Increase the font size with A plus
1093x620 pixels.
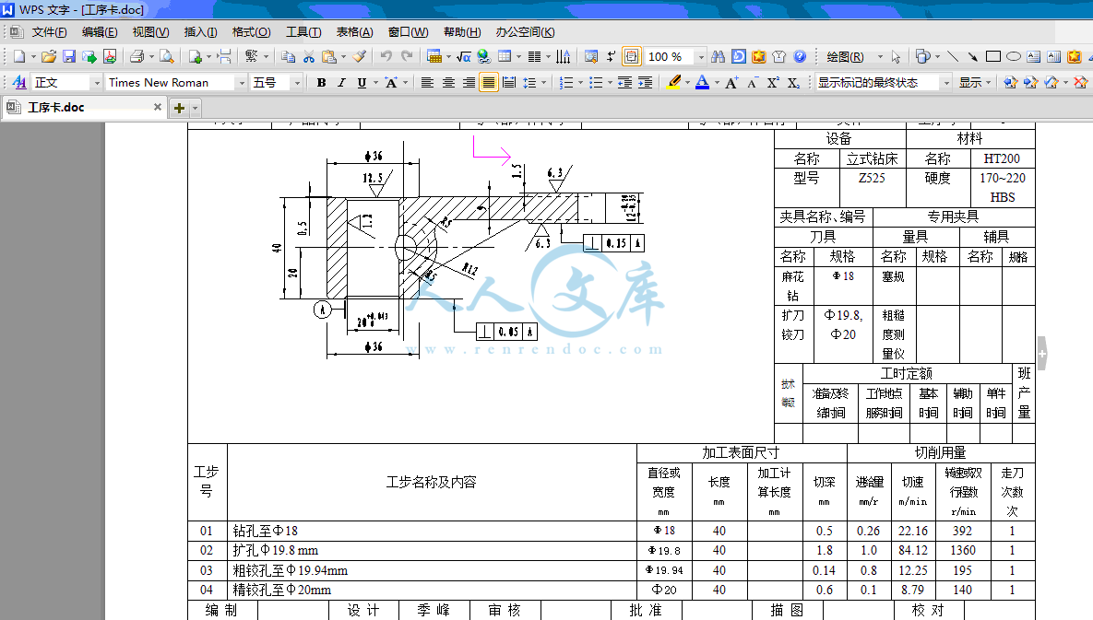731,82
